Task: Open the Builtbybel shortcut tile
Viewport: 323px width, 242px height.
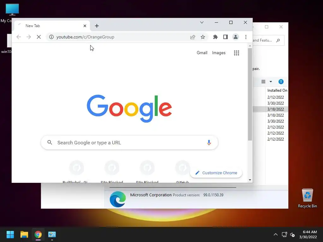Action: click(x=77, y=172)
